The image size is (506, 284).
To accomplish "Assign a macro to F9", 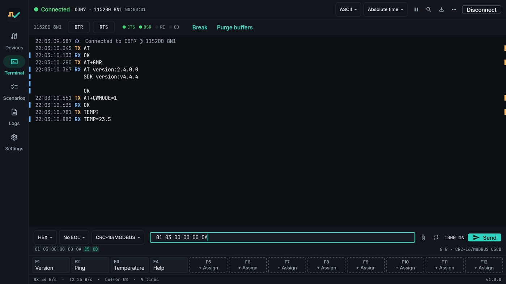I will click(x=366, y=265).
